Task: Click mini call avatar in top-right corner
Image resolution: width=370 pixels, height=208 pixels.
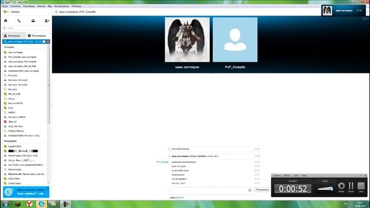Action: 327,10
